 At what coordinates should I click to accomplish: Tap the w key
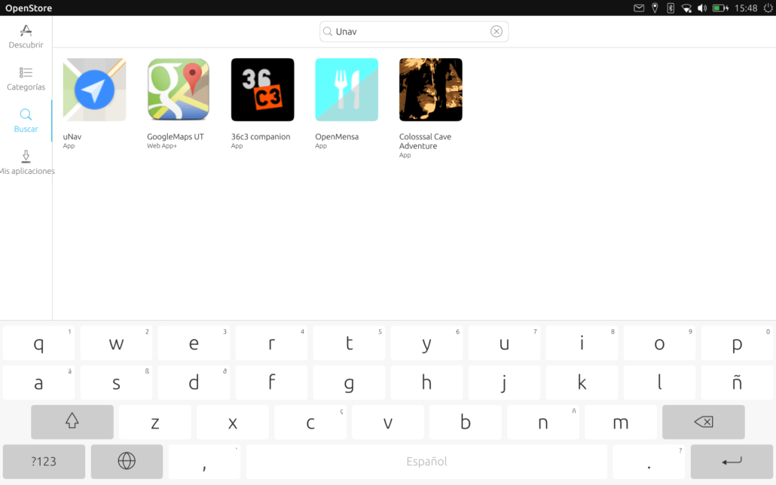click(x=116, y=343)
